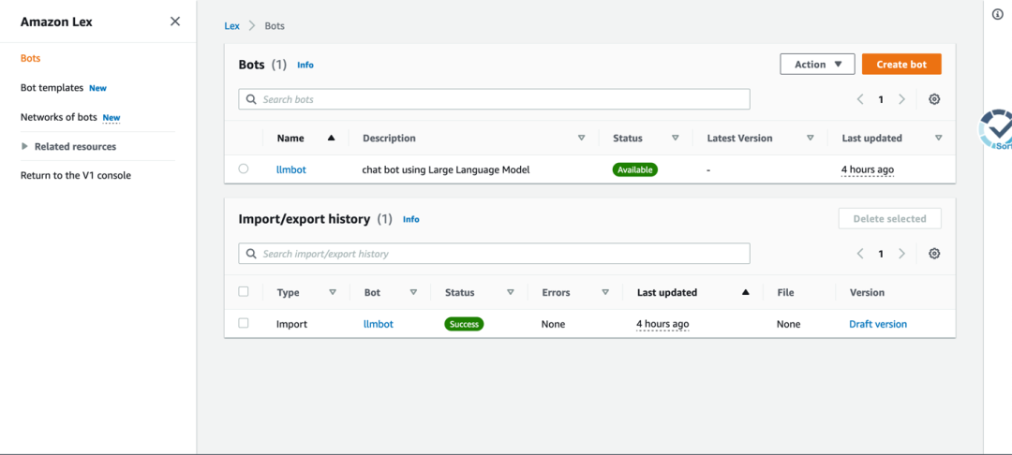Focus the Search bots field

click(x=495, y=99)
